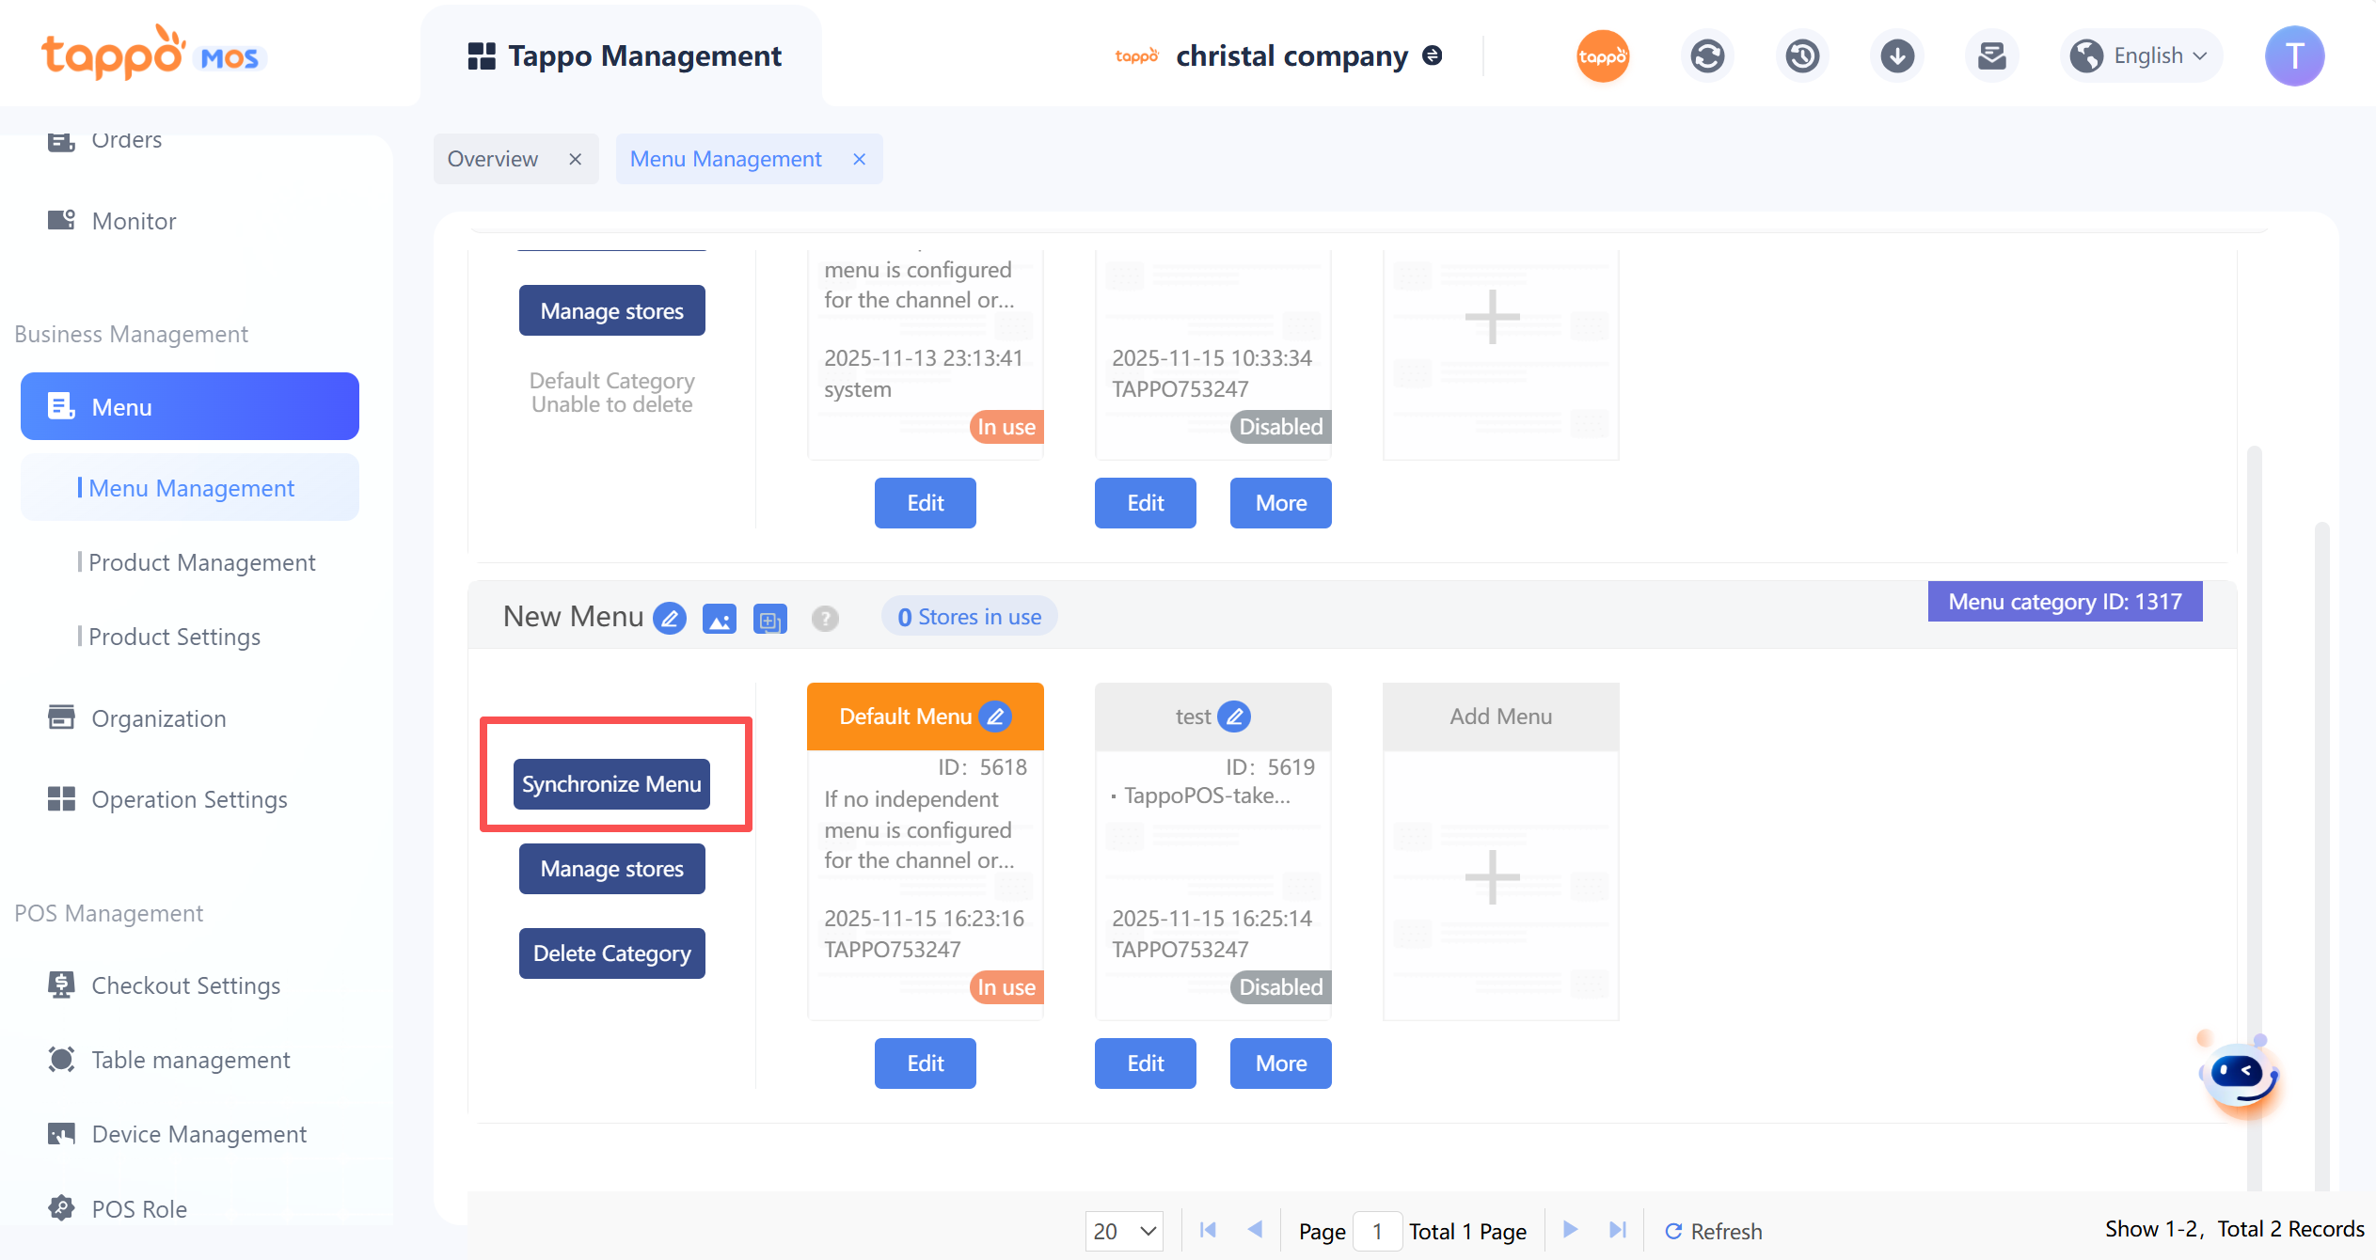Viewport: 2376px width, 1260px height.
Task: Open the English language dropdown
Action: tap(2142, 56)
